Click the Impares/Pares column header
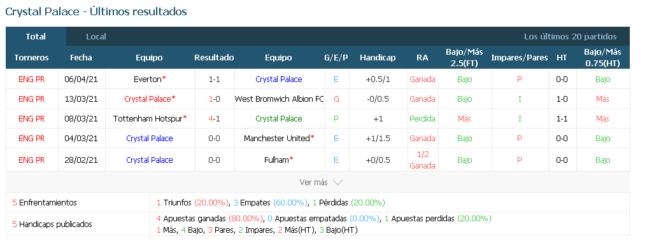Screen dimensions: 647x241 [x=520, y=58]
